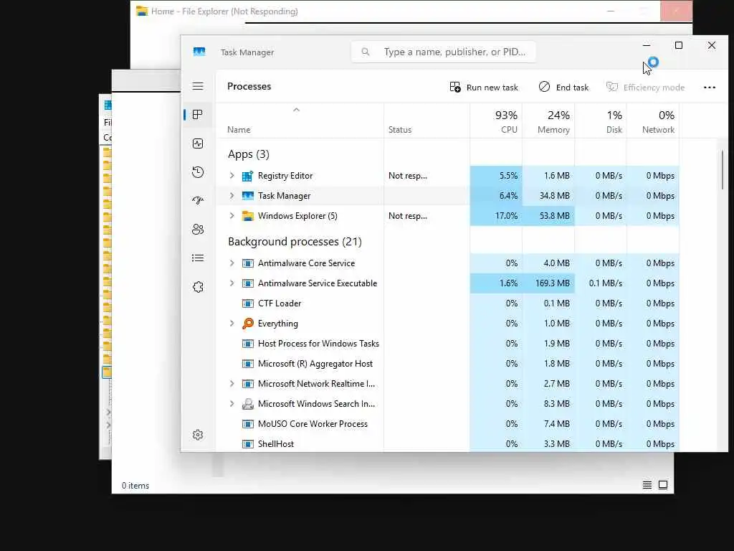Screen dimensions: 734x551
Task: Select Host Process for Windows Tasks
Action: pyautogui.click(x=318, y=344)
